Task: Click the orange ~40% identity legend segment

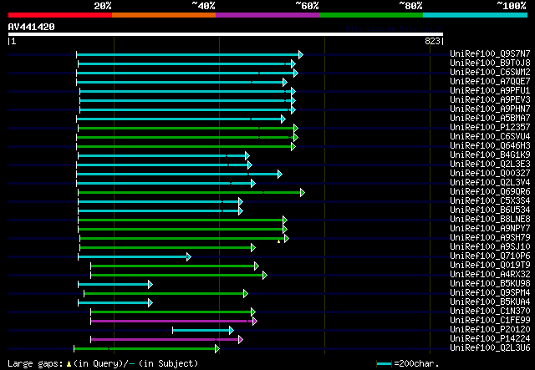Action: tap(164, 15)
